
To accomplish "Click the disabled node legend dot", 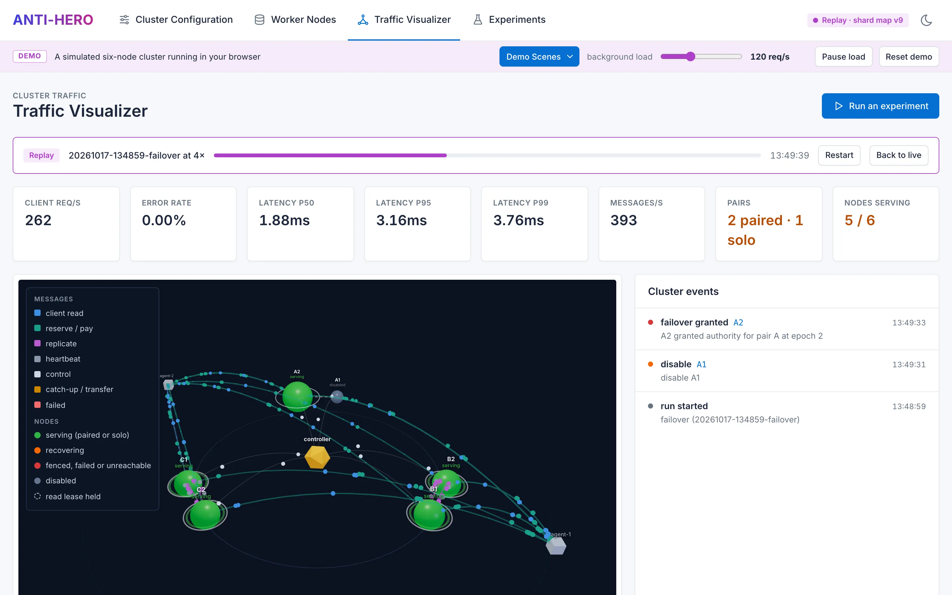I will pos(37,481).
